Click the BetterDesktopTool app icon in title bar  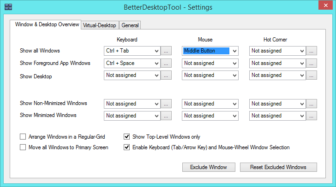click(x=8, y=7)
